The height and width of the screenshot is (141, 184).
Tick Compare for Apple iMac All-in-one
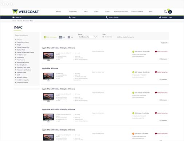point(160,80)
